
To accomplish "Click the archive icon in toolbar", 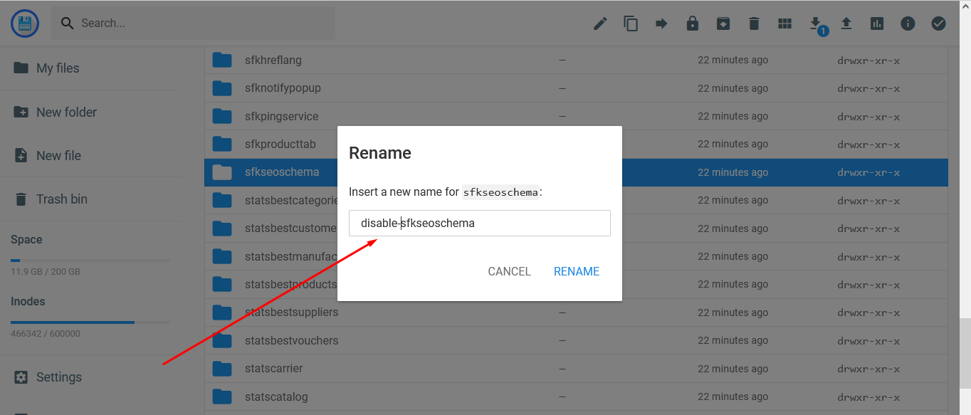I will pos(723,23).
